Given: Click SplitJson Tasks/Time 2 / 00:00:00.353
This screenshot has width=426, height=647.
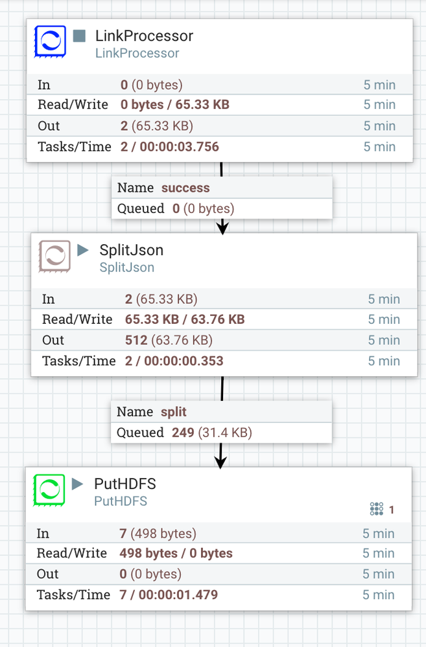Looking at the screenshot, I should coord(174,361).
